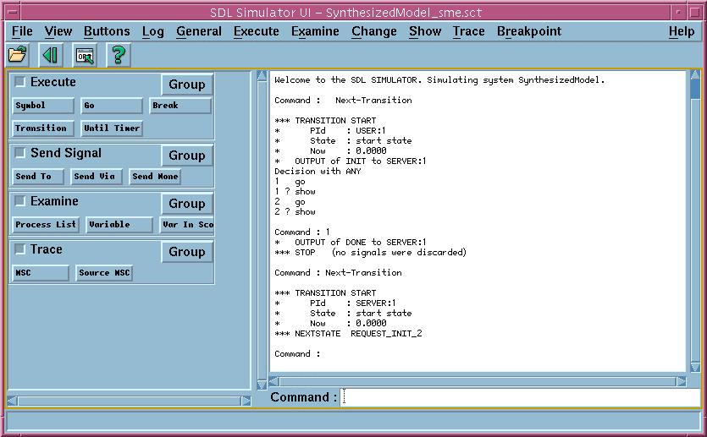Toggle the Trace module checkbox
Screen dimensions: 707x437
(19, 249)
